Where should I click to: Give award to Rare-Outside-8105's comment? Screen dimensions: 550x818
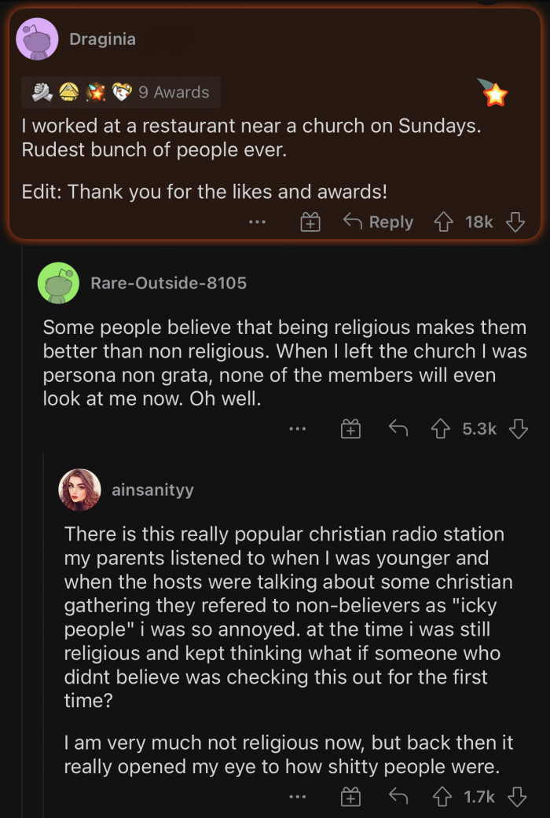click(350, 429)
